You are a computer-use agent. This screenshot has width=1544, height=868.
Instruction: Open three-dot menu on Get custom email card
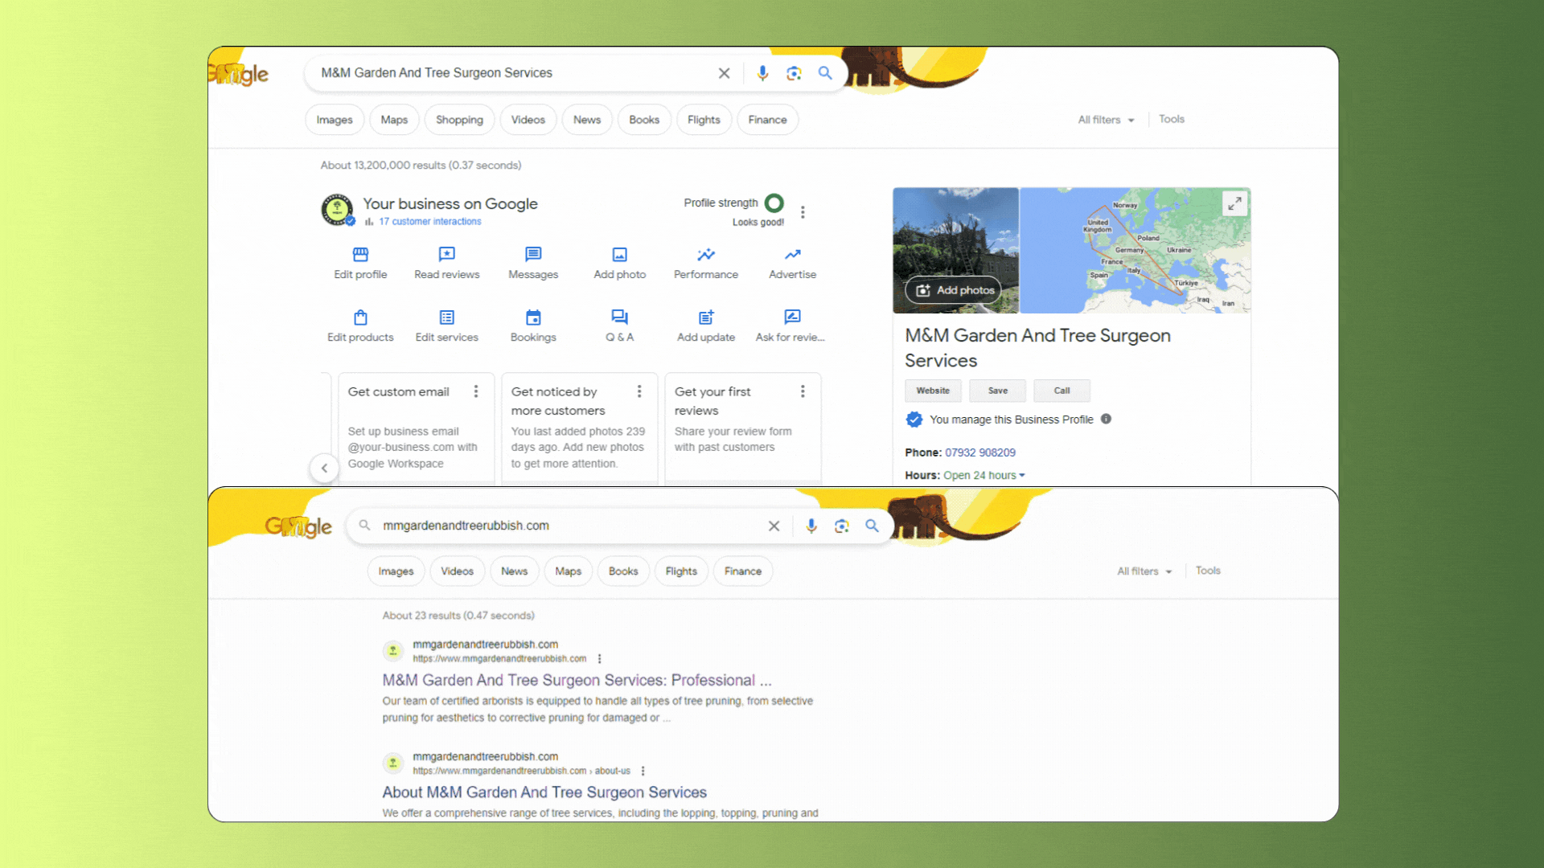point(476,391)
